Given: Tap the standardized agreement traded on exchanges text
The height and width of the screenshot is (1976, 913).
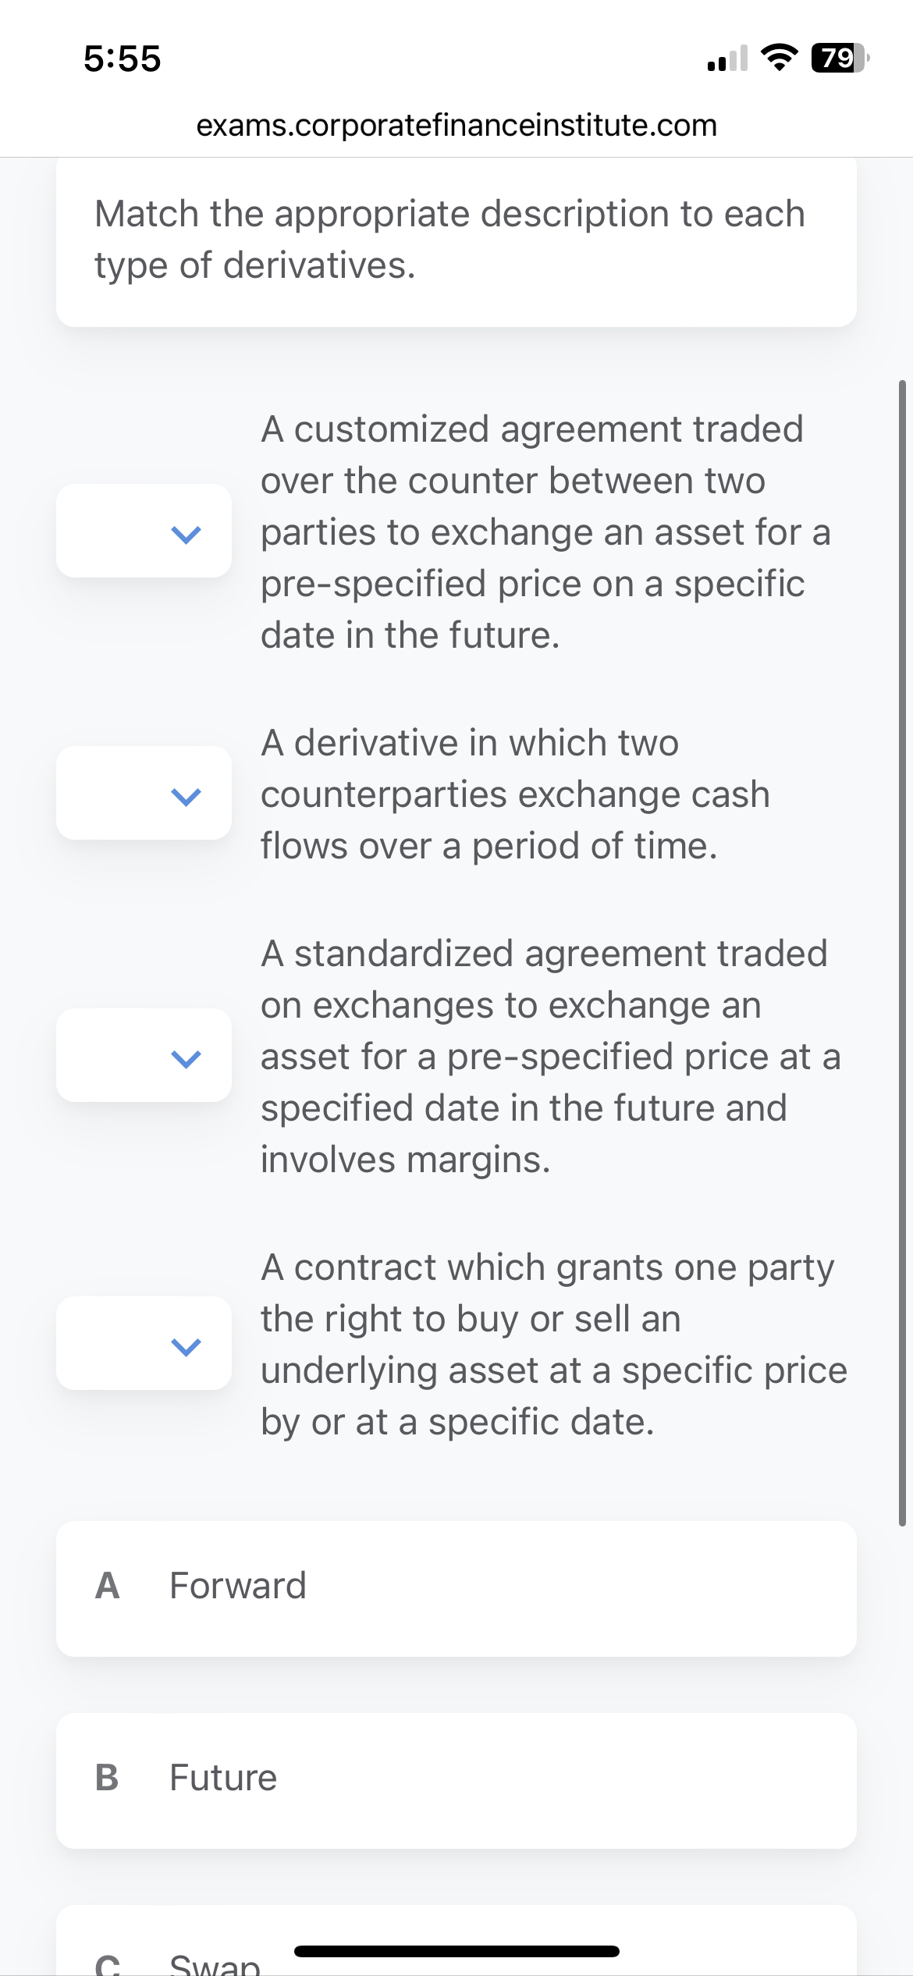Looking at the screenshot, I should tap(550, 1057).
